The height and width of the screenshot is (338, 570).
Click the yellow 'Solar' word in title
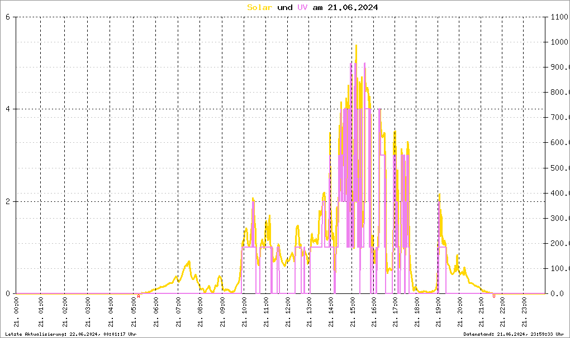[x=259, y=7]
